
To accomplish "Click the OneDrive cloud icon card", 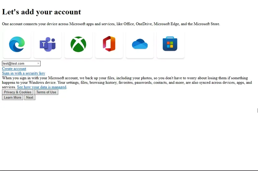I will click(140, 45).
